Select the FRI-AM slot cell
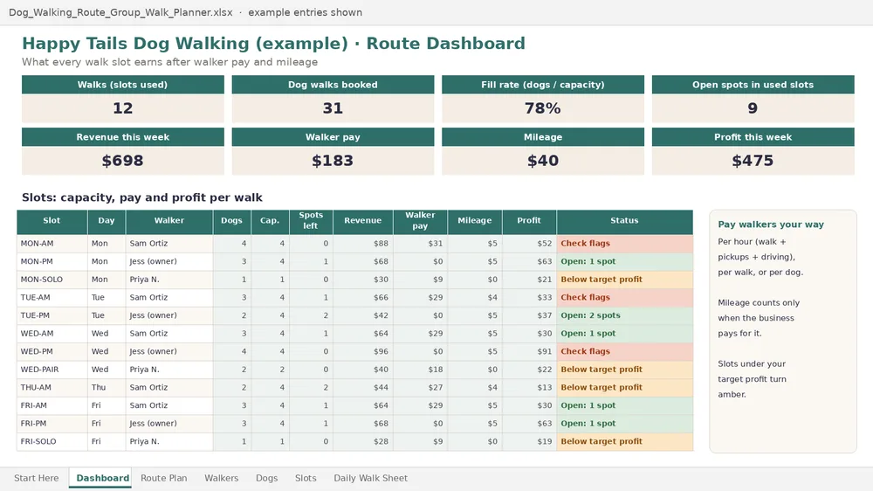Image resolution: width=873 pixels, height=491 pixels. tap(52, 405)
